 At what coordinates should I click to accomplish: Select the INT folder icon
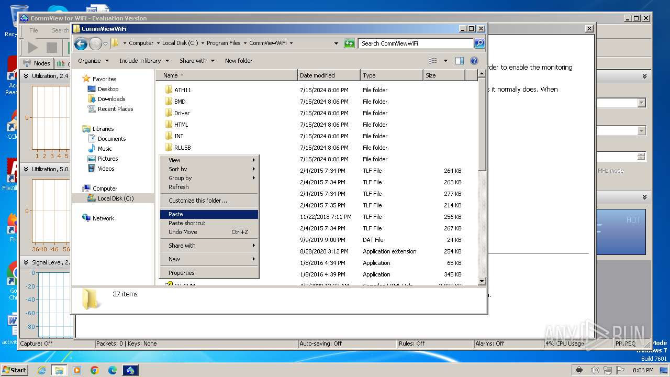tap(169, 136)
